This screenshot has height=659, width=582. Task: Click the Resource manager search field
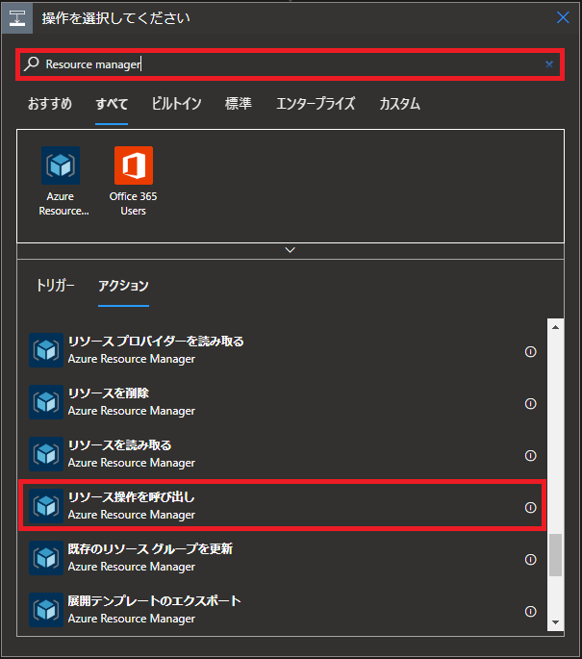pos(290,64)
